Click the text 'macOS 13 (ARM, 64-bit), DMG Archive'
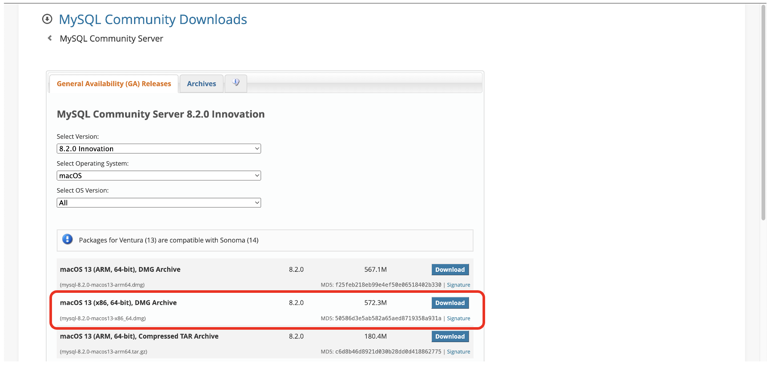Viewport: 770px width, 367px height. tap(120, 269)
